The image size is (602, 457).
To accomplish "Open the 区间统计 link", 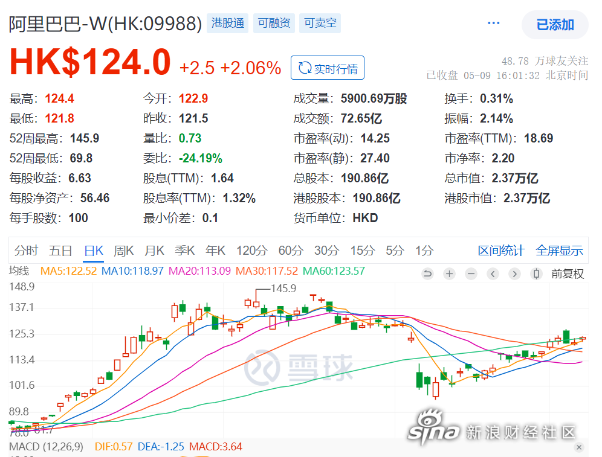I will [501, 251].
